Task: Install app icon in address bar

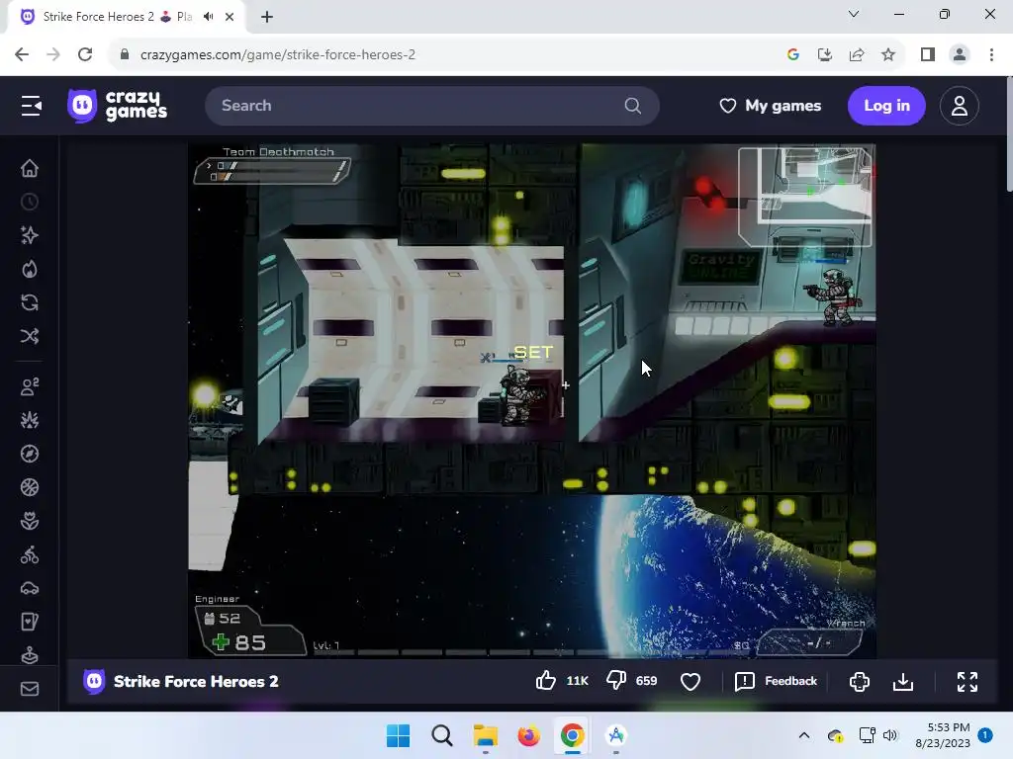Action: [x=824, y=55]
